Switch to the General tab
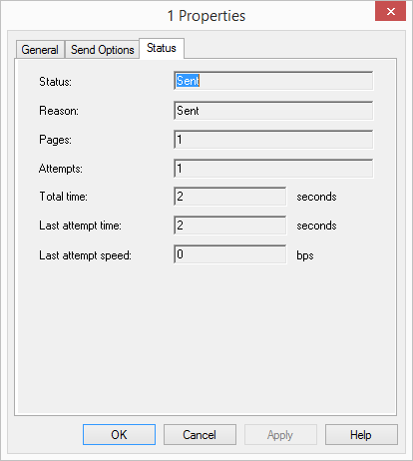This screenshot has width=413, height=461. [40, 50]
